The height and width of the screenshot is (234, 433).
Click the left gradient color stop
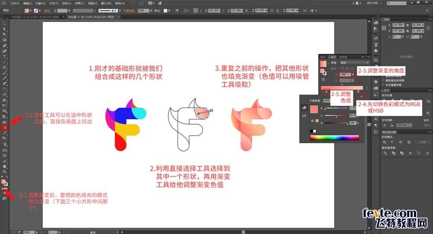[x=326, y=92]
